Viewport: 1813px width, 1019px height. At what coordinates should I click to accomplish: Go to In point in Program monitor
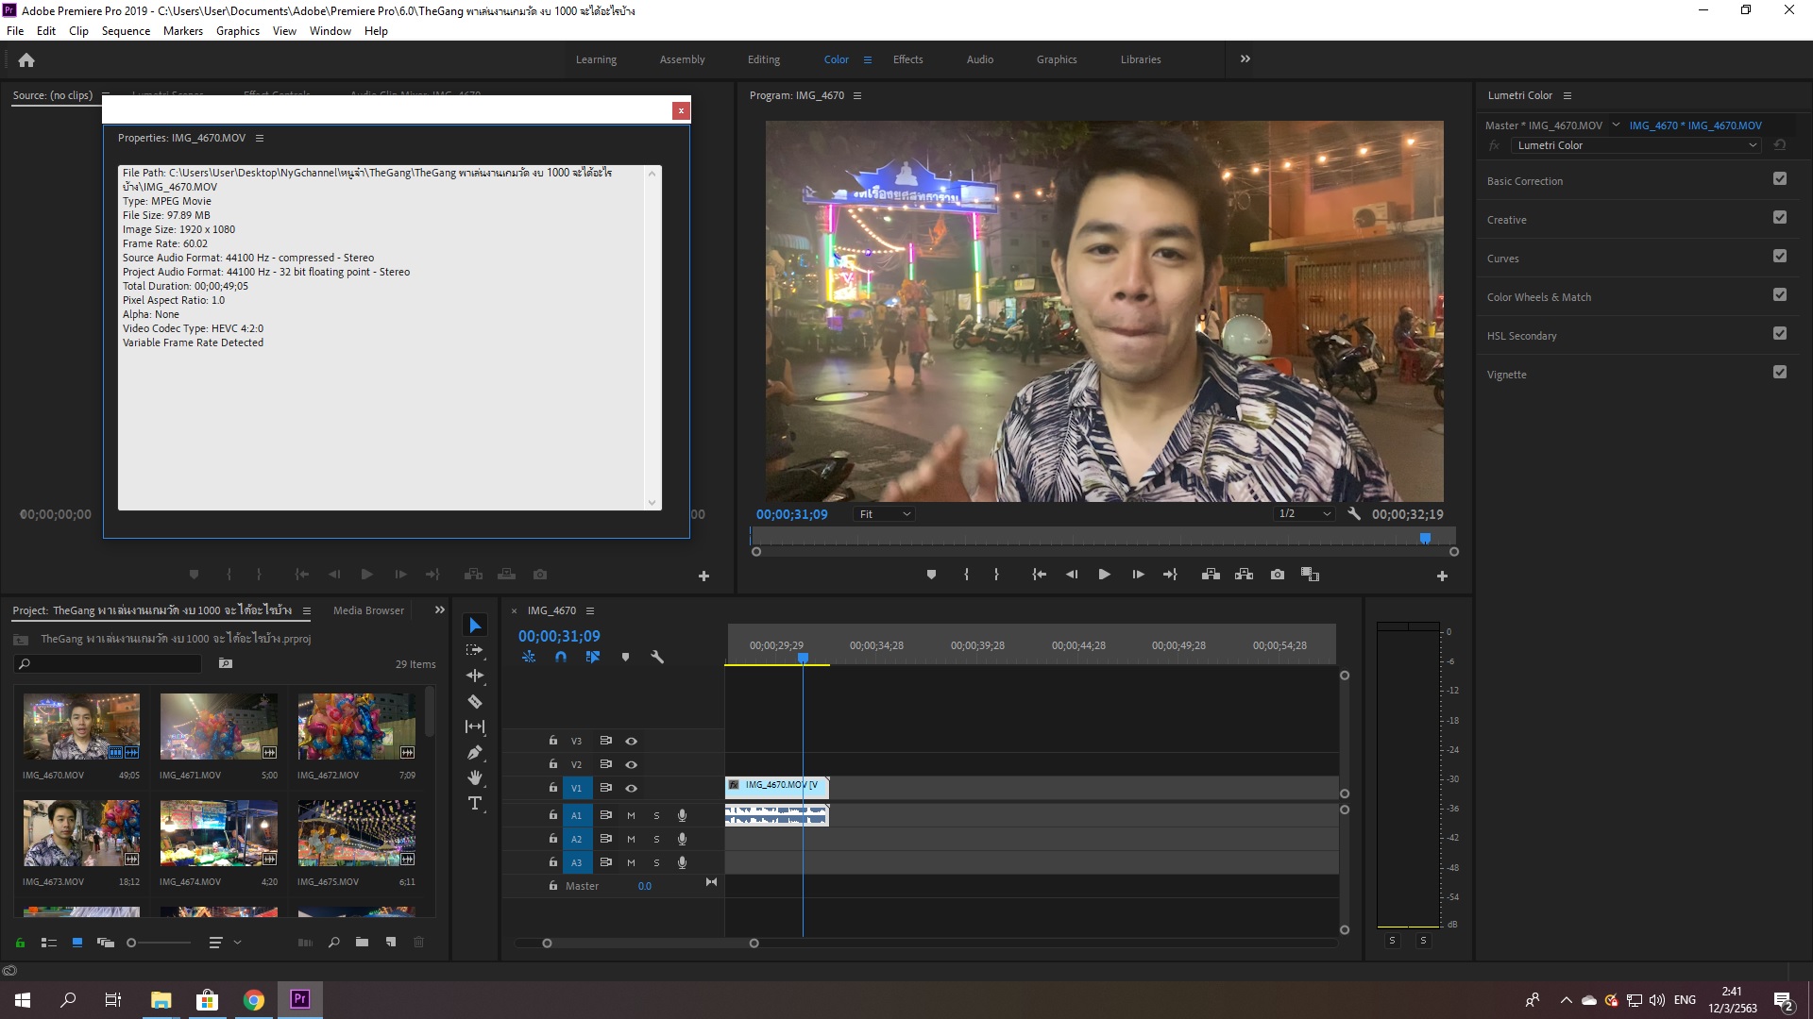1039,574
